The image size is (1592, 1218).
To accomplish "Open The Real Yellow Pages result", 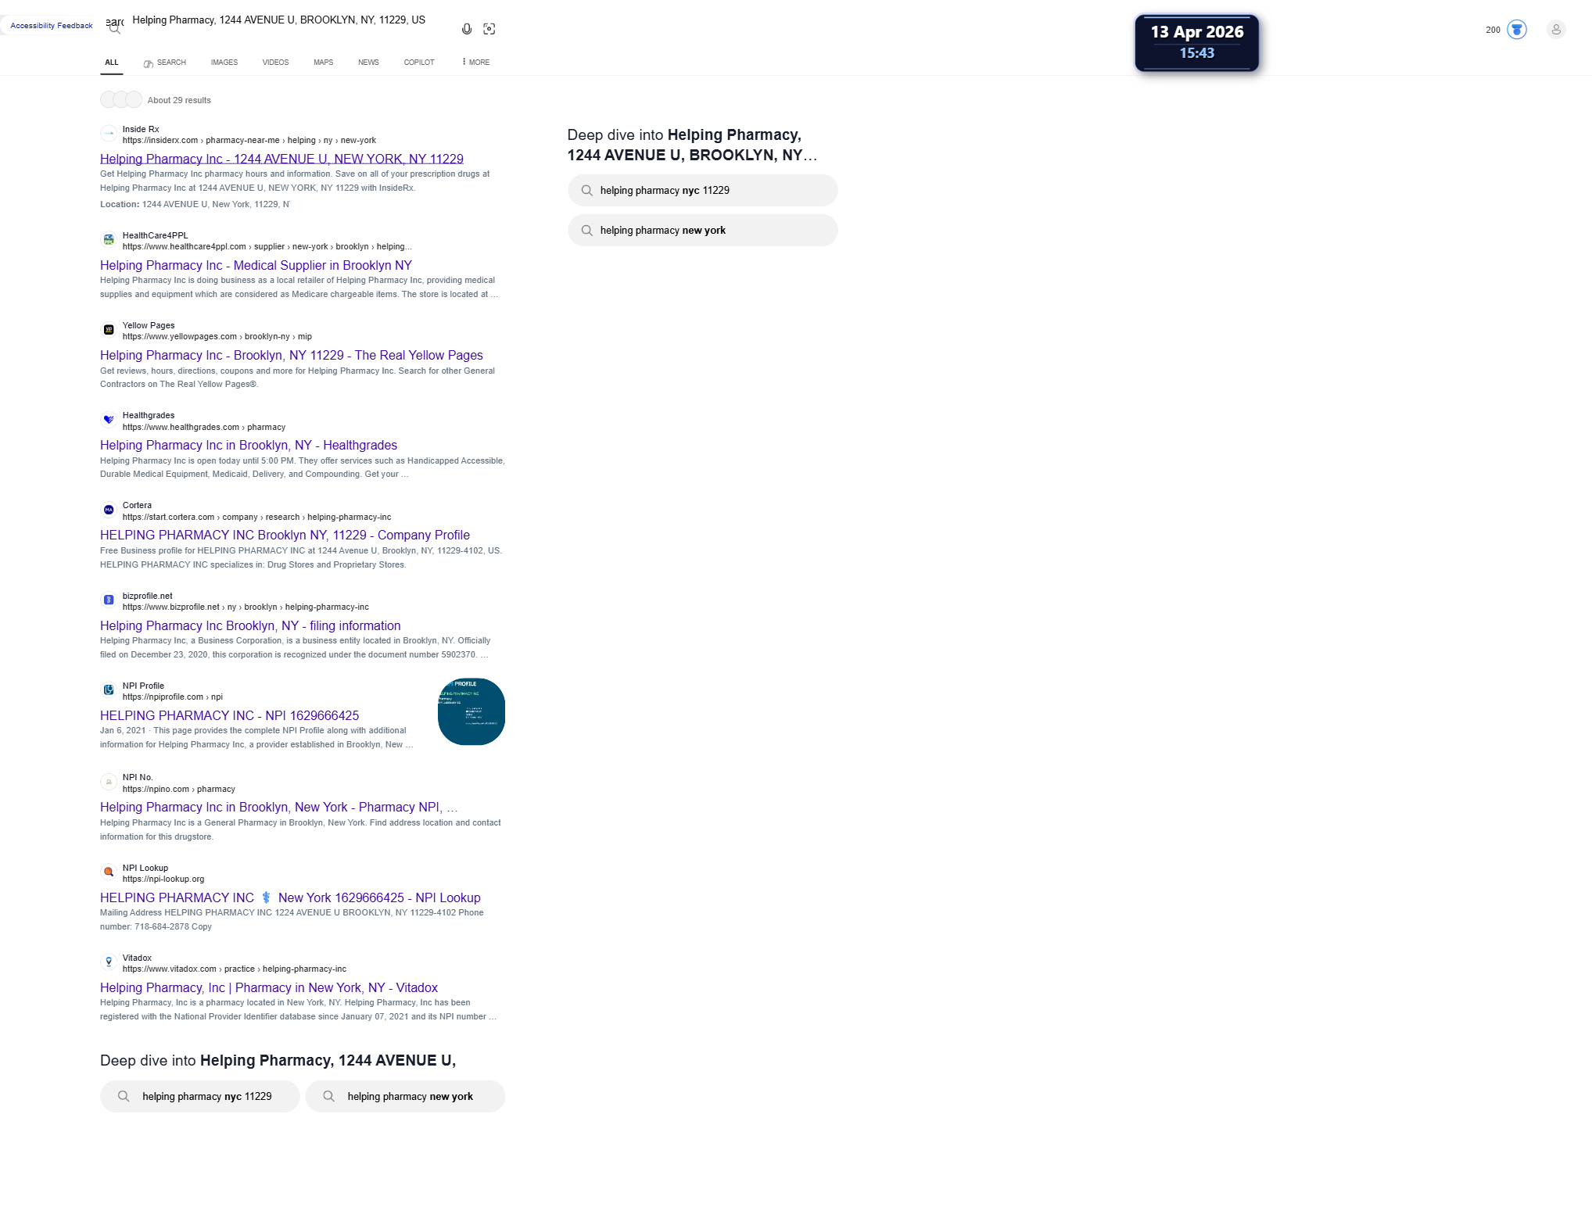I will (x=292, y=356).
